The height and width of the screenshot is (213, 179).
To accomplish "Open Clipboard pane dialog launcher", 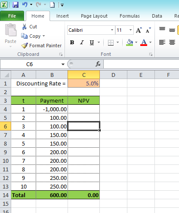I will [61, 55].
